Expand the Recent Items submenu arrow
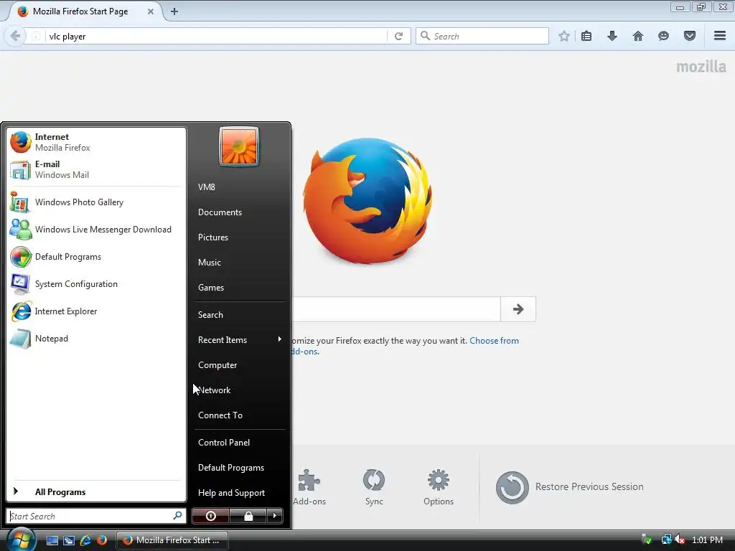Image resolution: width=735 pixels, height=551 pixels. [x=279, y=339]
